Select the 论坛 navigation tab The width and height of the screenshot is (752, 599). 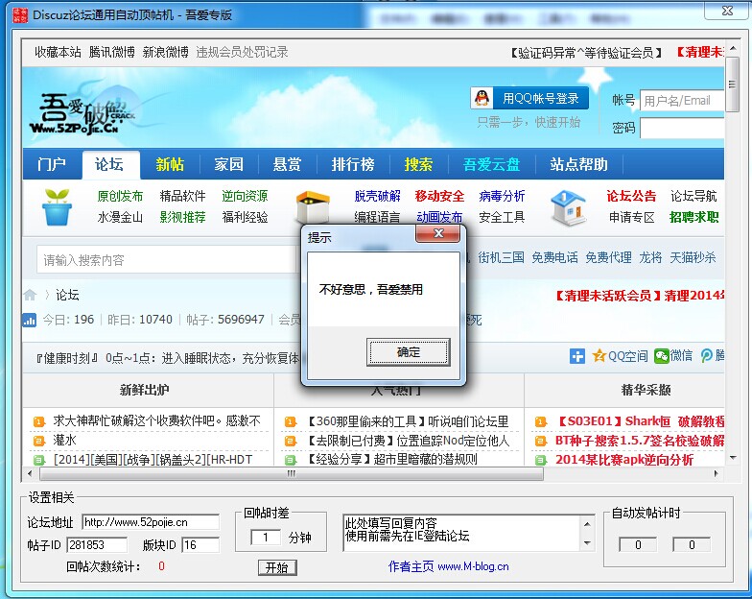tap(109, 164)
